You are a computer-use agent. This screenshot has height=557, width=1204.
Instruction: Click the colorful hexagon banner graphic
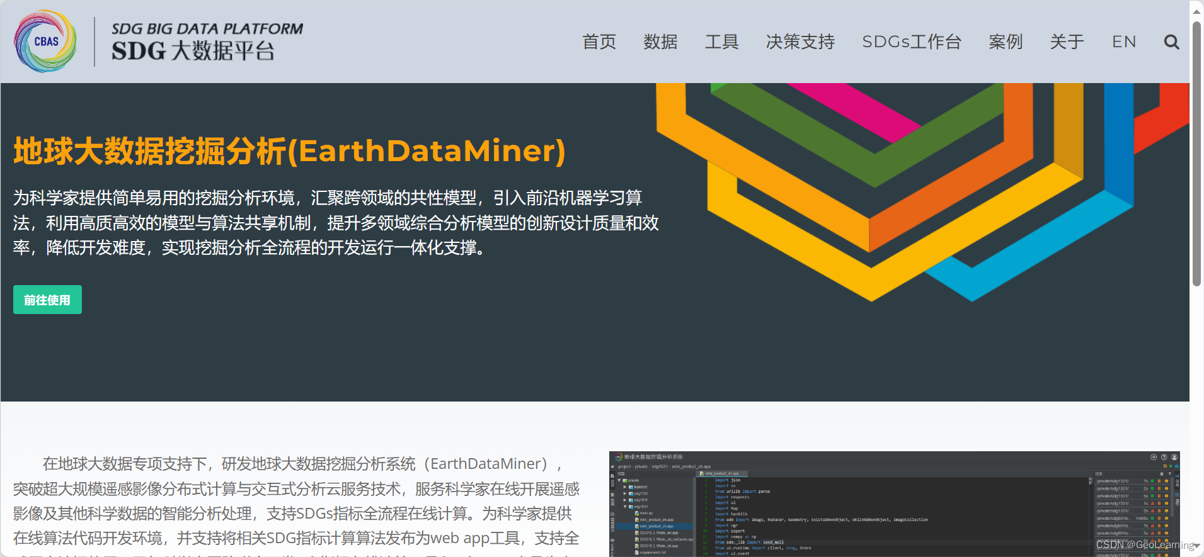tap(923, 192)
